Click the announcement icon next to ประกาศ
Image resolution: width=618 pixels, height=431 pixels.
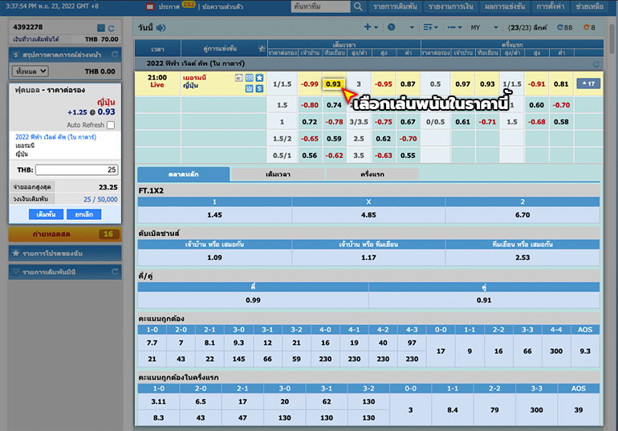click(148, 6)
